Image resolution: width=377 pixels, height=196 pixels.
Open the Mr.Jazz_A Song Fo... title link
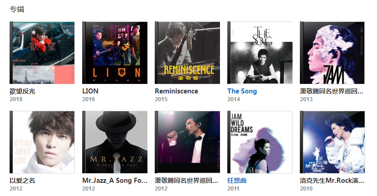tap(115, 181)
